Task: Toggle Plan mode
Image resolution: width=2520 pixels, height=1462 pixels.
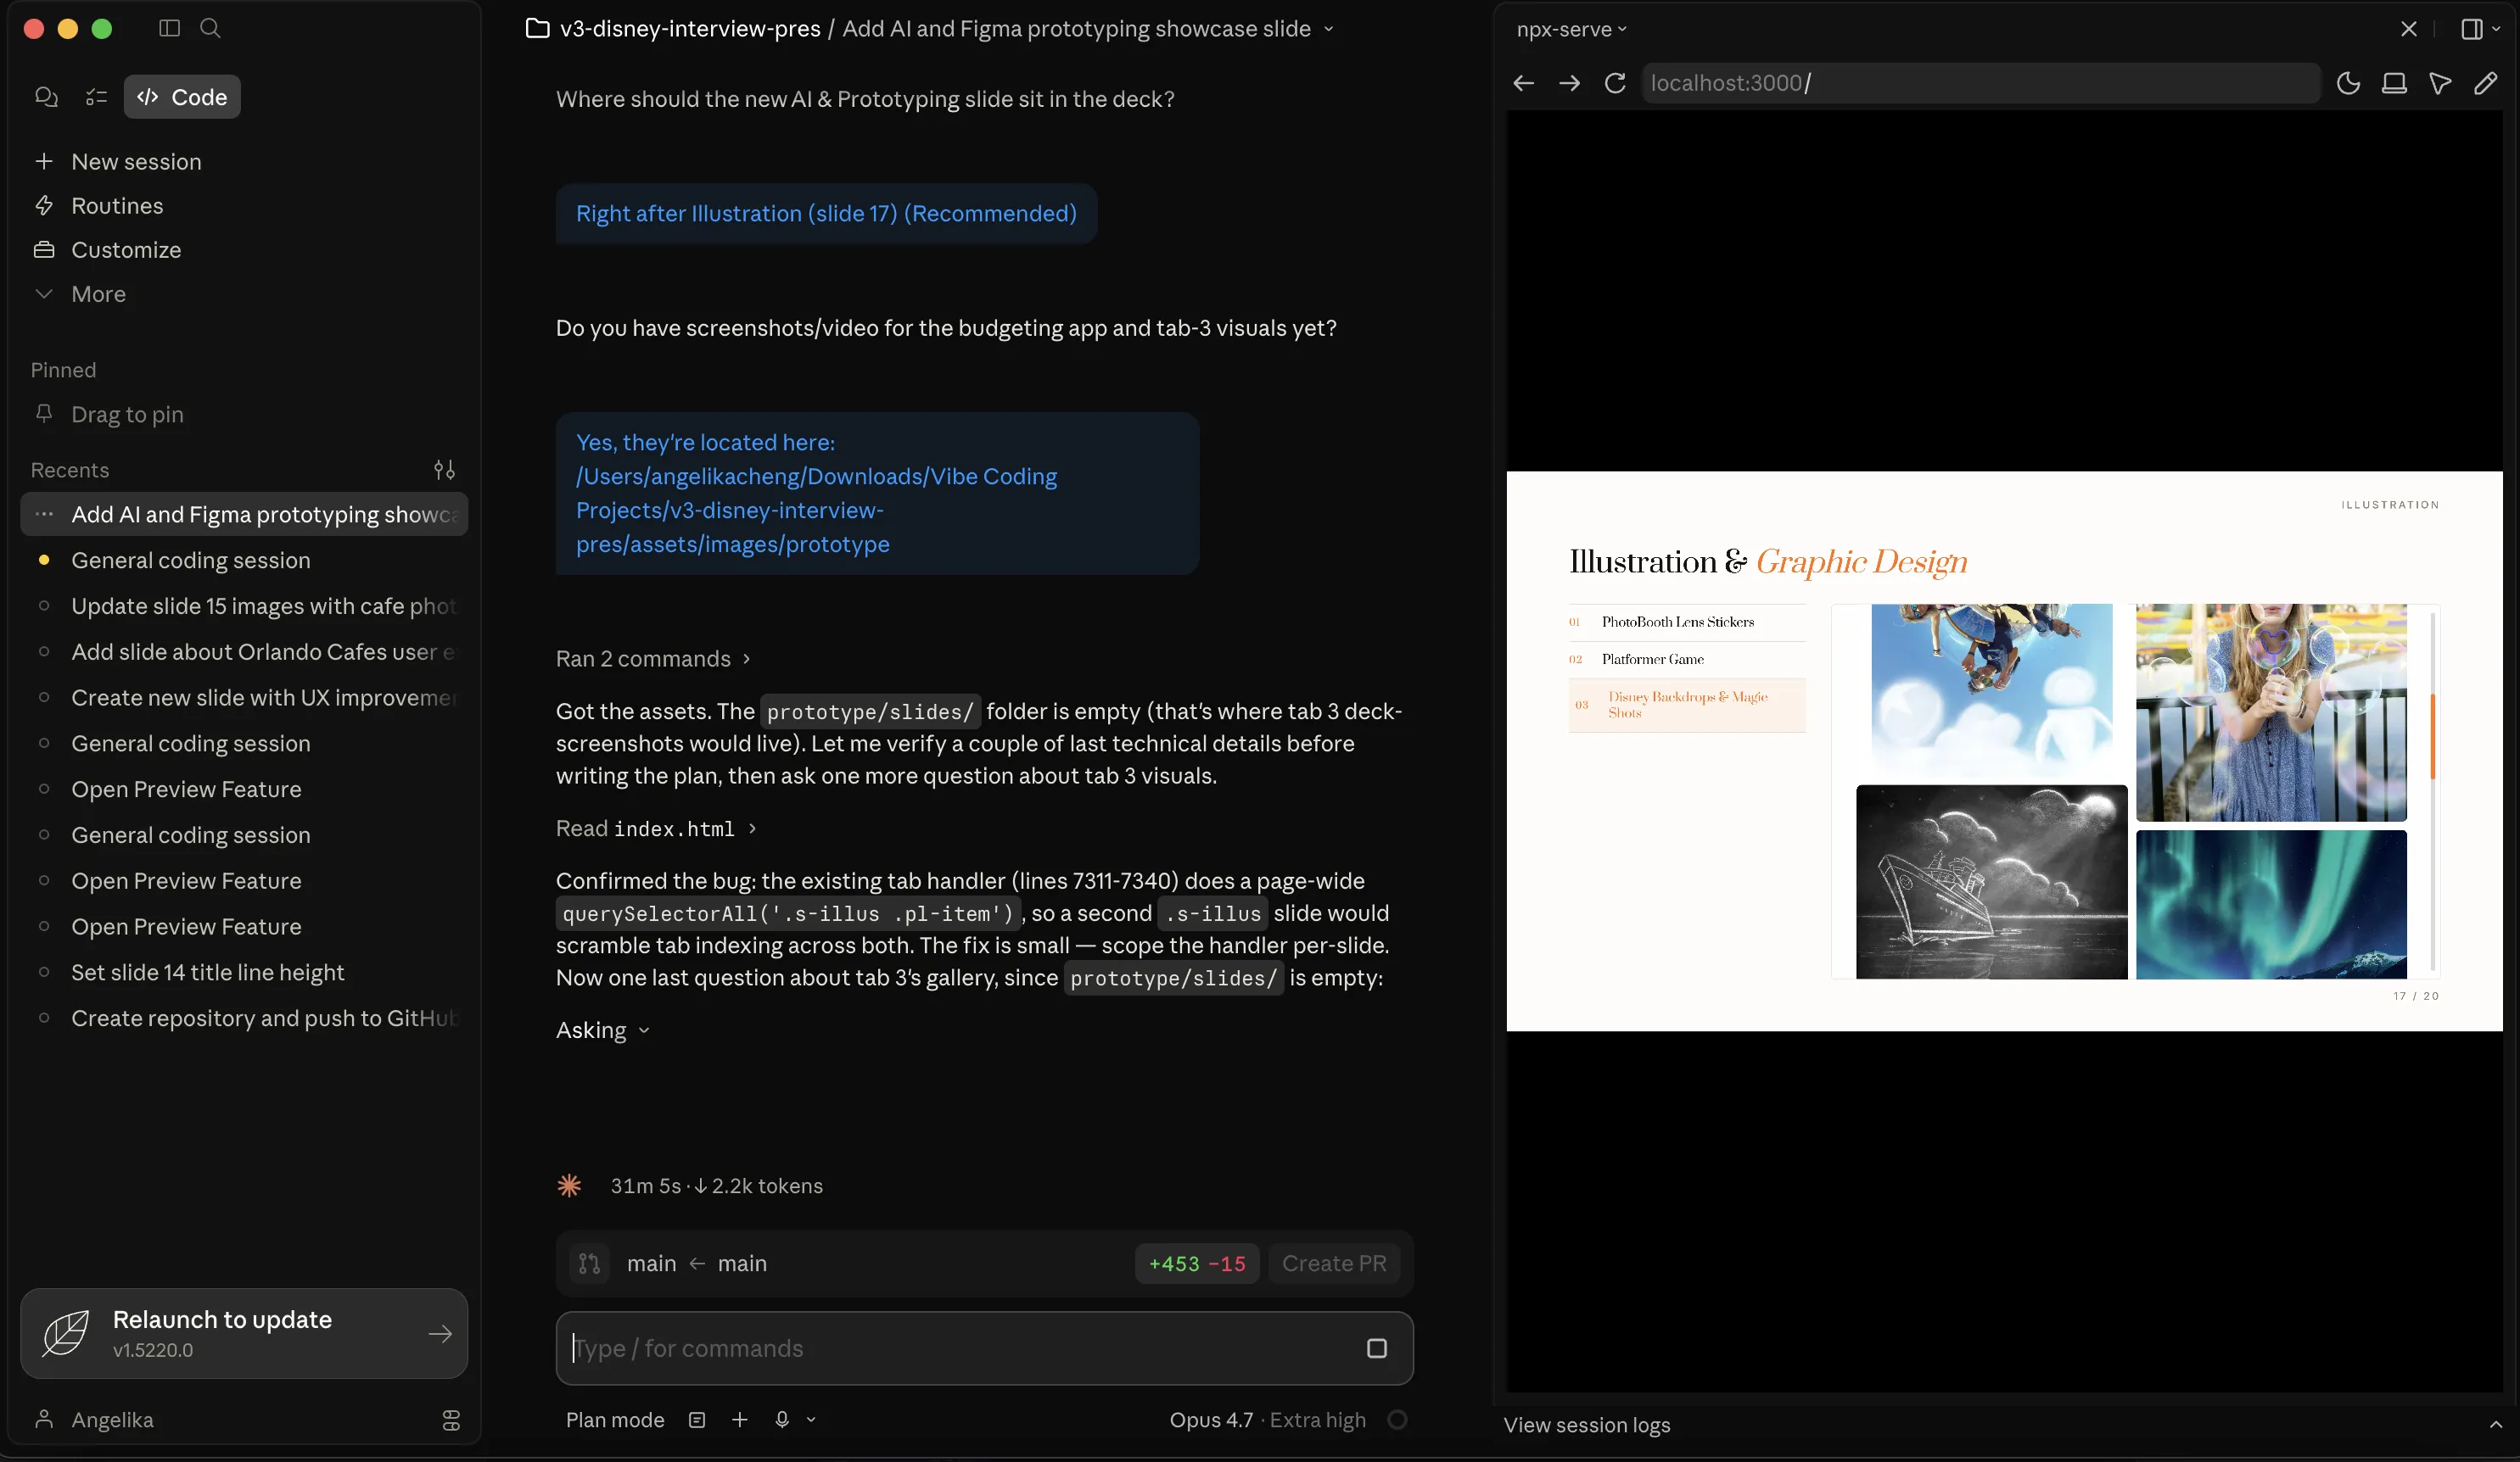Action: pyautogui.click(x=614, y=1419)
